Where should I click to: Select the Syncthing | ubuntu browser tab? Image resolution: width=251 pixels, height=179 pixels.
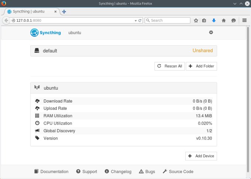31,11
